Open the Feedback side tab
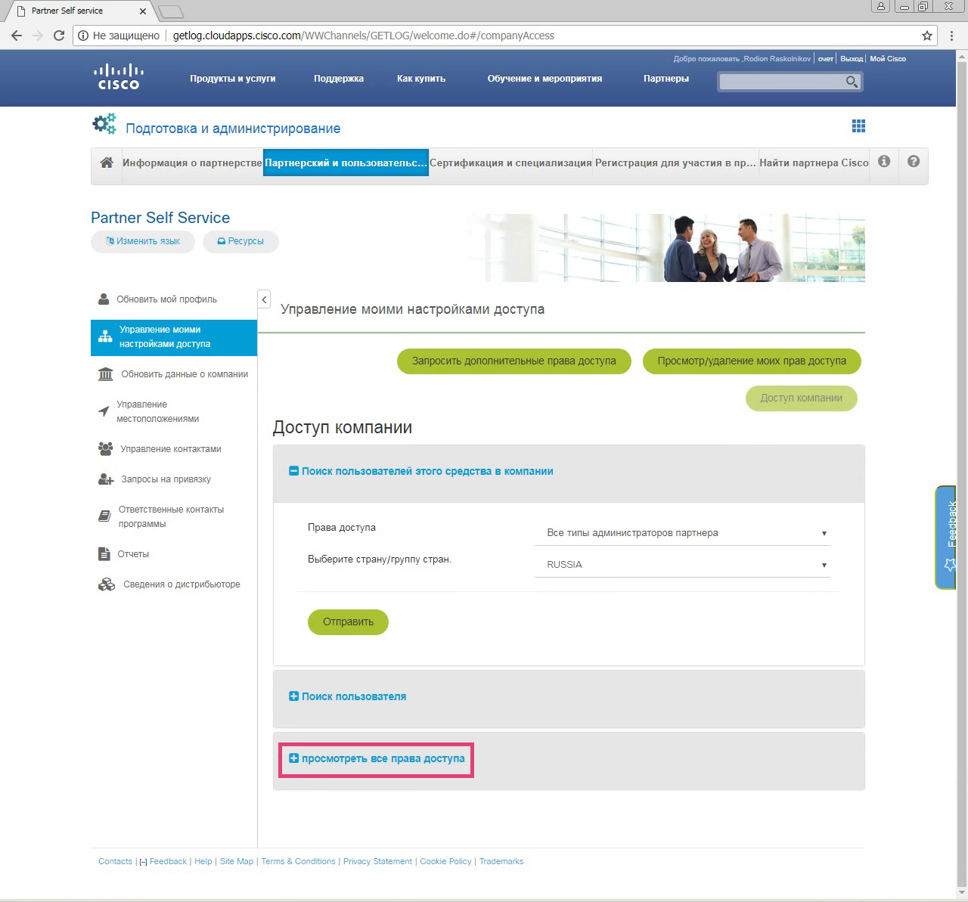Screen dimensions: 968x902 pos(946,538)
